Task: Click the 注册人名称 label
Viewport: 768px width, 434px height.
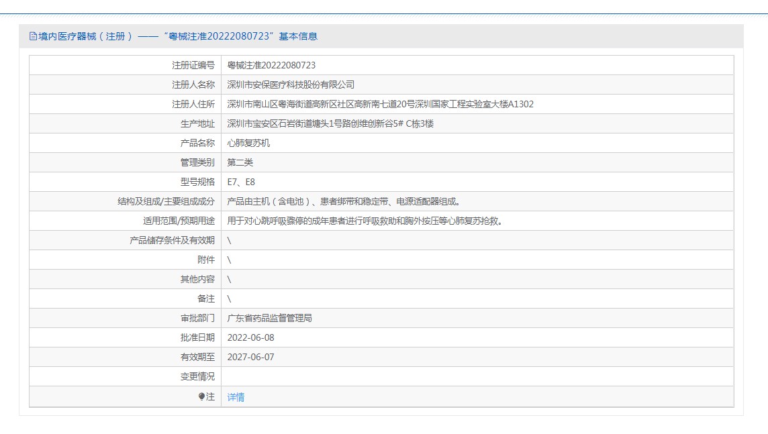Action: coord(193,85)
